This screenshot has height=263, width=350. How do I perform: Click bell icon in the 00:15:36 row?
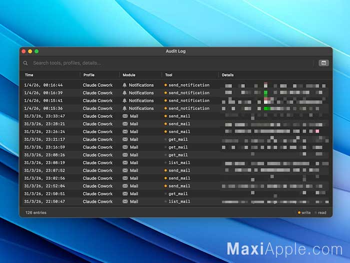(x=124, y=108)
